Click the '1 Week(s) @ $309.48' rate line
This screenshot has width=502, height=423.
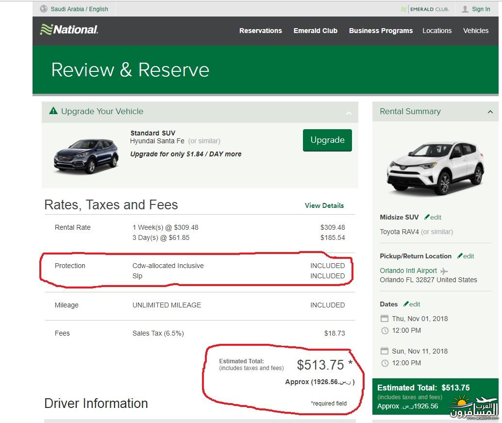[165, 227]
